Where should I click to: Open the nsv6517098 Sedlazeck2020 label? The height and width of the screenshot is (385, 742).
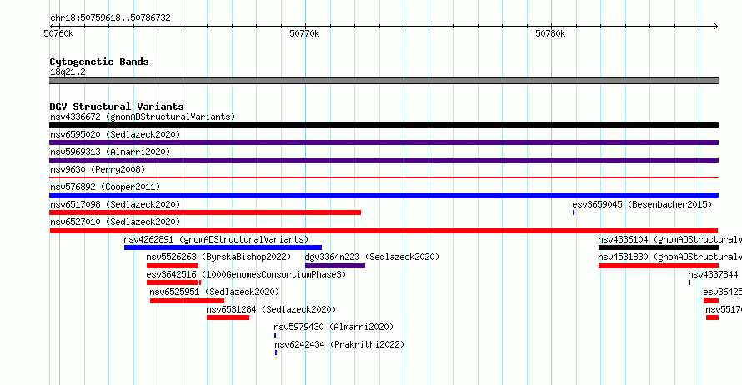[115, 204]
